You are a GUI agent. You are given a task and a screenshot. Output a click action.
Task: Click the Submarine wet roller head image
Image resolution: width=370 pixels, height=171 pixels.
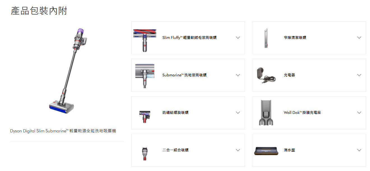pos(145,76)
